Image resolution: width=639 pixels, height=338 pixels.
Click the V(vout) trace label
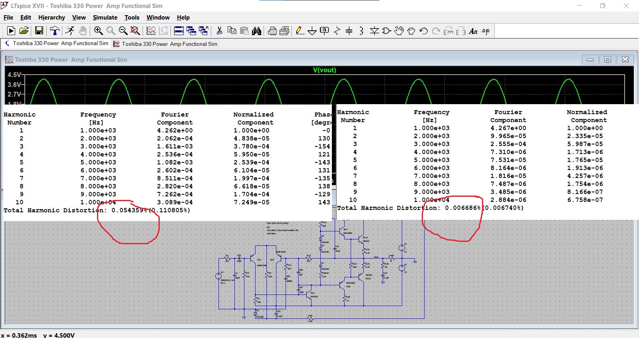pos(325,70)
